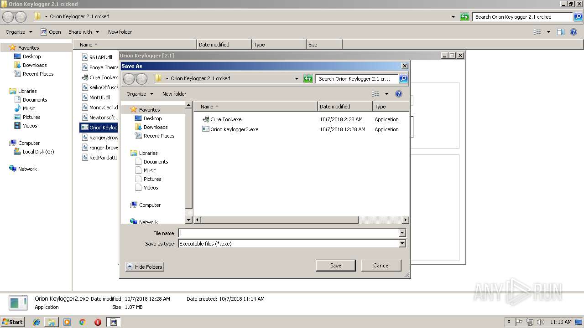This screenshot has height=328, width=584.
Task: Sort Explorer list by Type column
Action: click(x=279, y=45)
